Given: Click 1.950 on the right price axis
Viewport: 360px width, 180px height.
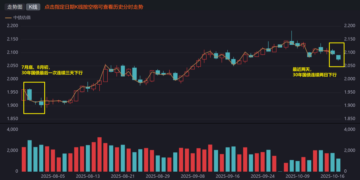Looking at the screenshot, I should tap(349, 92).
